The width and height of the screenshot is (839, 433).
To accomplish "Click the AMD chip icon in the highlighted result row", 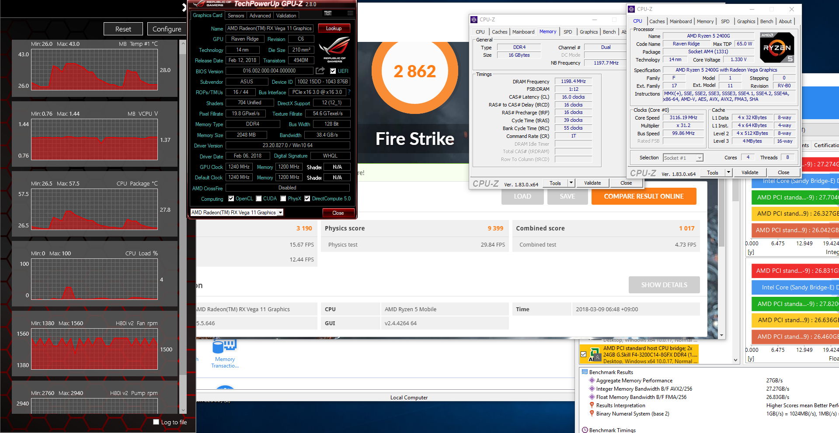I will [595, 354].
